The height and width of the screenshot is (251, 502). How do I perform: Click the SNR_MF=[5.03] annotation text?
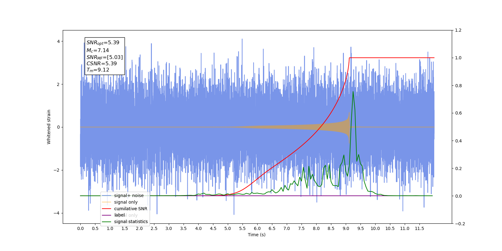(104, 57)
